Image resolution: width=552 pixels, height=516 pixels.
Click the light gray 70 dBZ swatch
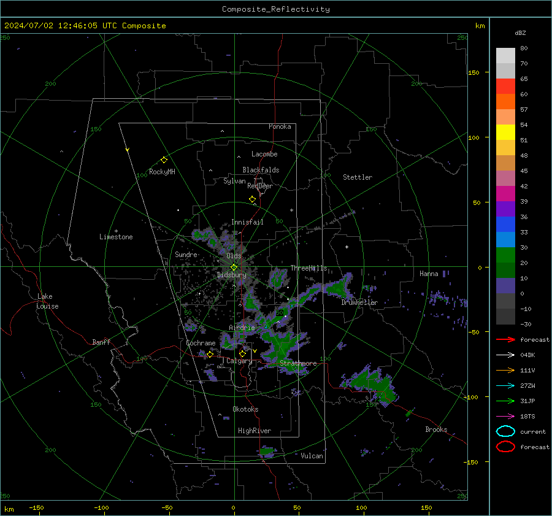(x=505, y=56)
